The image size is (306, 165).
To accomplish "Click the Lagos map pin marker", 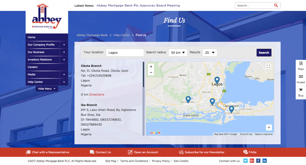I will pyautogui.click(x=217, y=80).
